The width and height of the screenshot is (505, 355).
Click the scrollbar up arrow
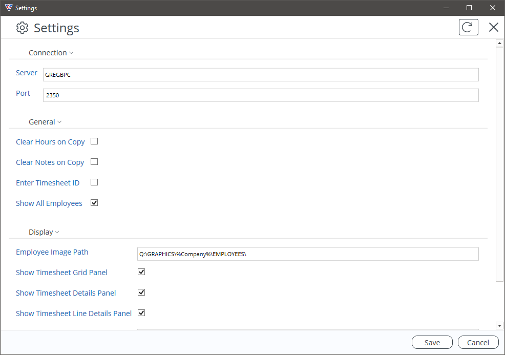499,43
